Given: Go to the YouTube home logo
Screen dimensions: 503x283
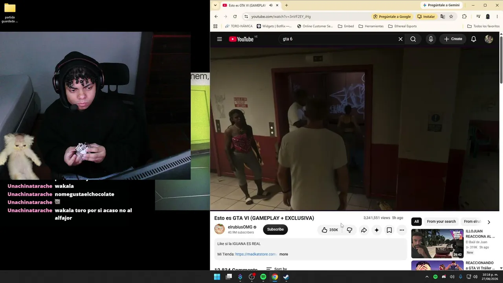Looking at the screenshot, I should (x=241, y=39).
